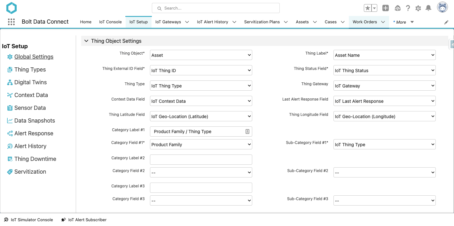This screenshot has height=226, width=454.
Task: Open the Thing Types link
Action: point(30,70)
